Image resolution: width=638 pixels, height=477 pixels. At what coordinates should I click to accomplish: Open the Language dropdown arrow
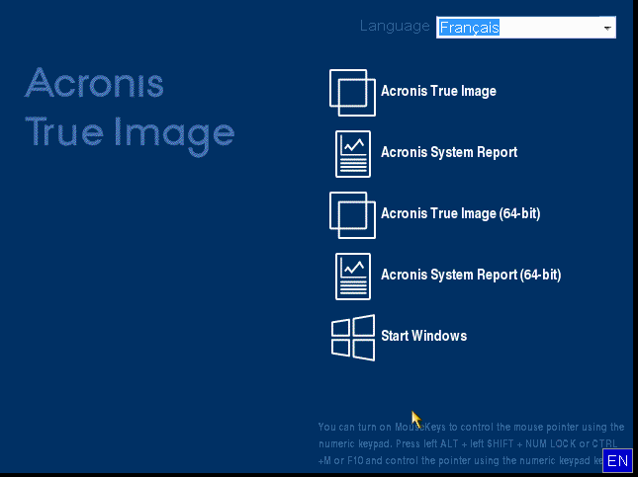point(607,28)
